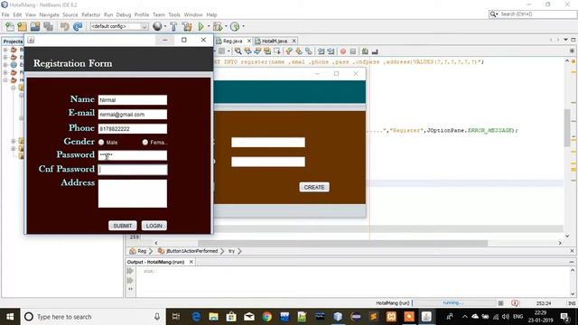Open File Explorer from taskbar
This screenshot has width=578, height=325.
[x=213, y=317]
